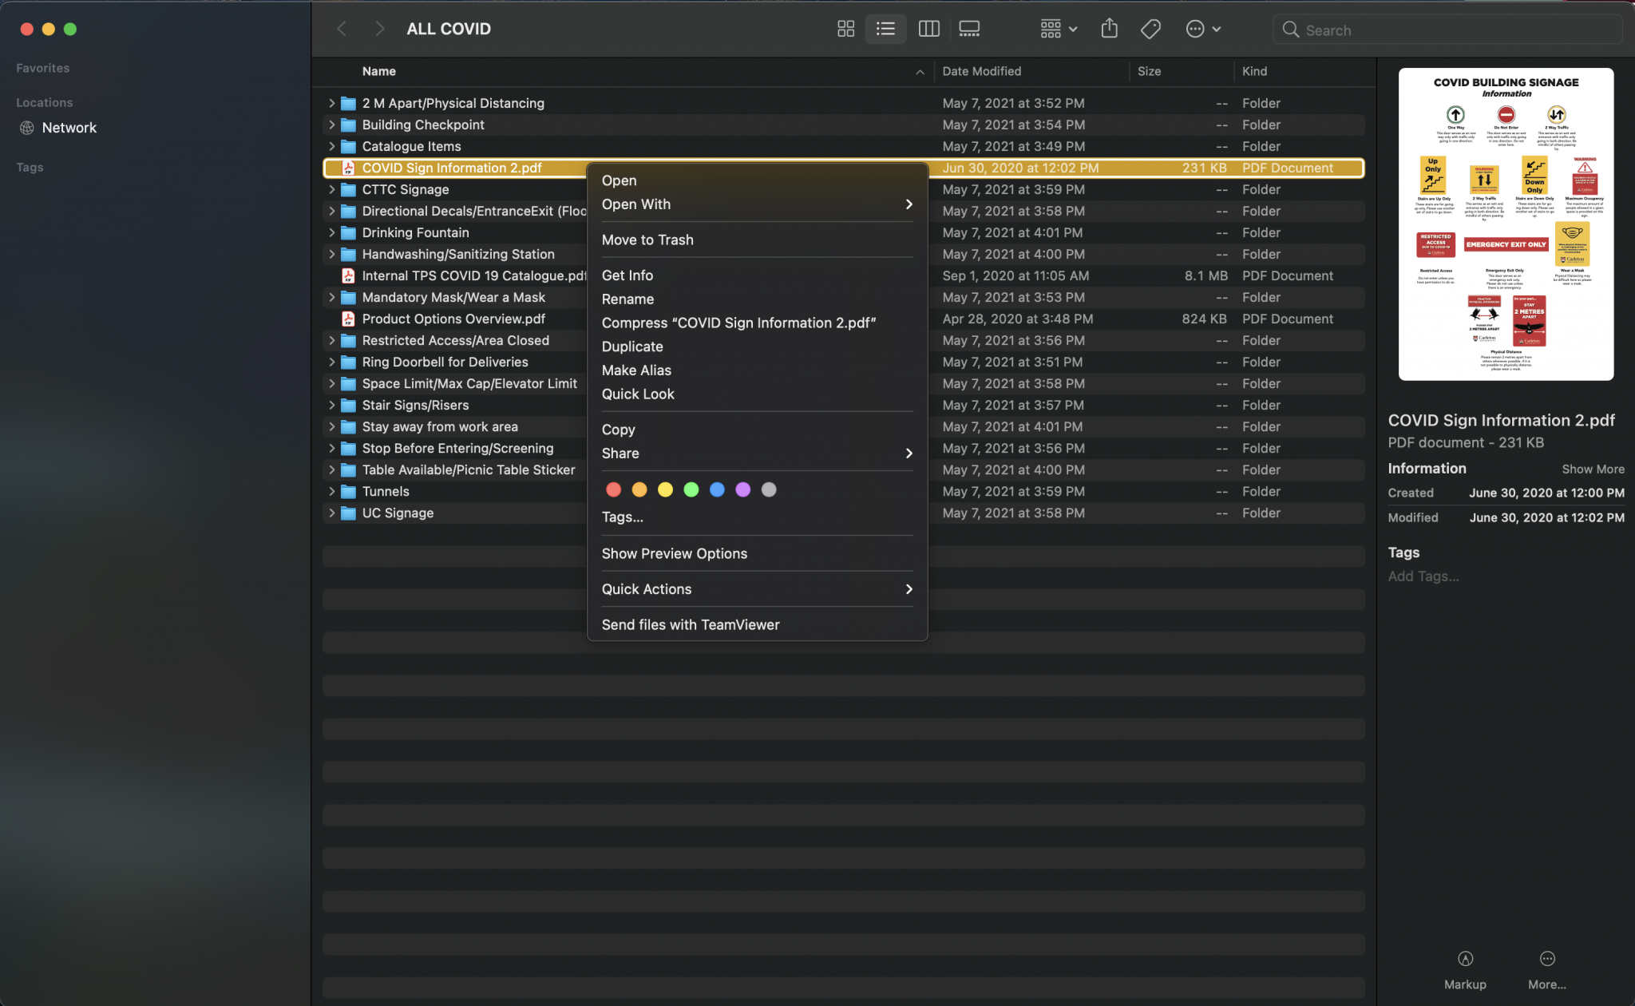The width and height of the screenshot is (1635, 1006).
Task: Click the More... icon in the preview pane
Action: click(1546, 960)
